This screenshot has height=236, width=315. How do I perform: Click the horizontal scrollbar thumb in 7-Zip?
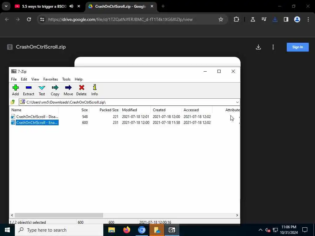click(59, 215)
